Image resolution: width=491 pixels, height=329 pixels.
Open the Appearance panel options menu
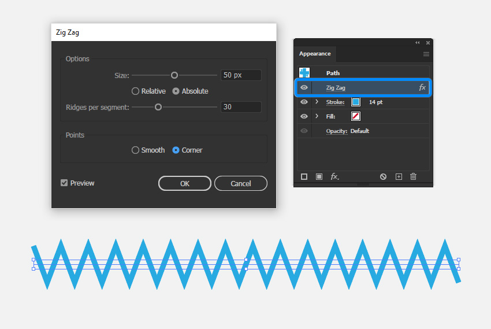426,54
